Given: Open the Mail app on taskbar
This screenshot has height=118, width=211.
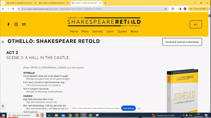Looking at the screenshot, I should pyautogui.click(x=63, y=115).
